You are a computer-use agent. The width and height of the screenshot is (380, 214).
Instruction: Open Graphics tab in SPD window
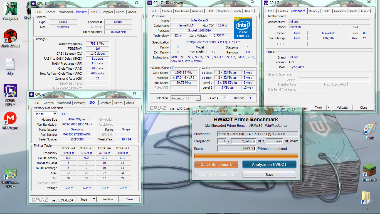105,103
